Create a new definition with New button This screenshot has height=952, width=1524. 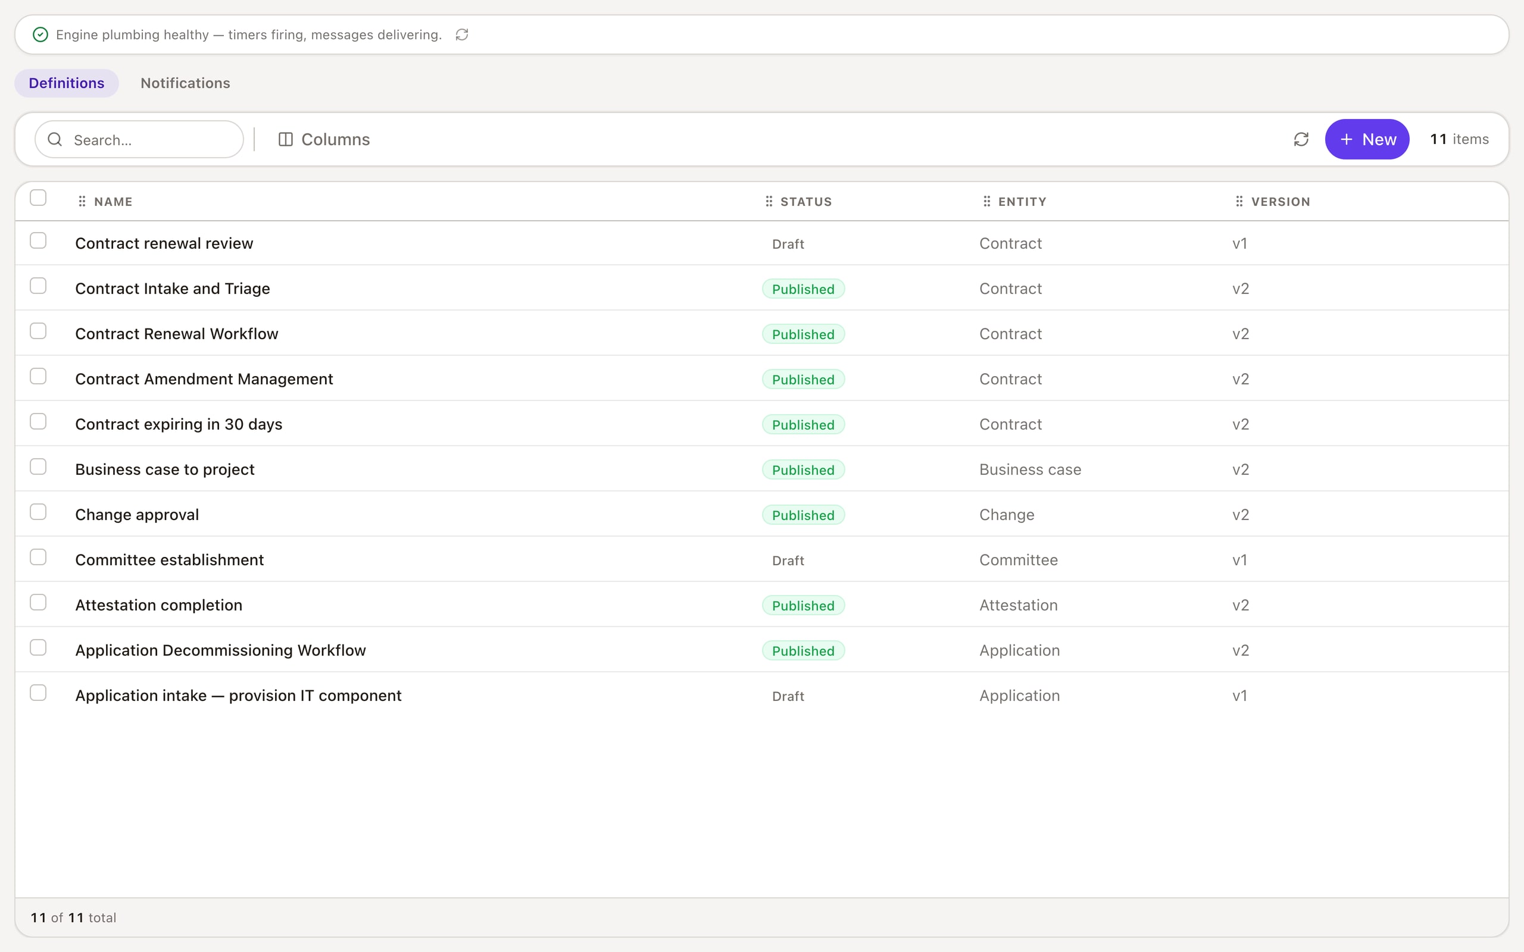pyautogui.click(x=1367, y=139)
